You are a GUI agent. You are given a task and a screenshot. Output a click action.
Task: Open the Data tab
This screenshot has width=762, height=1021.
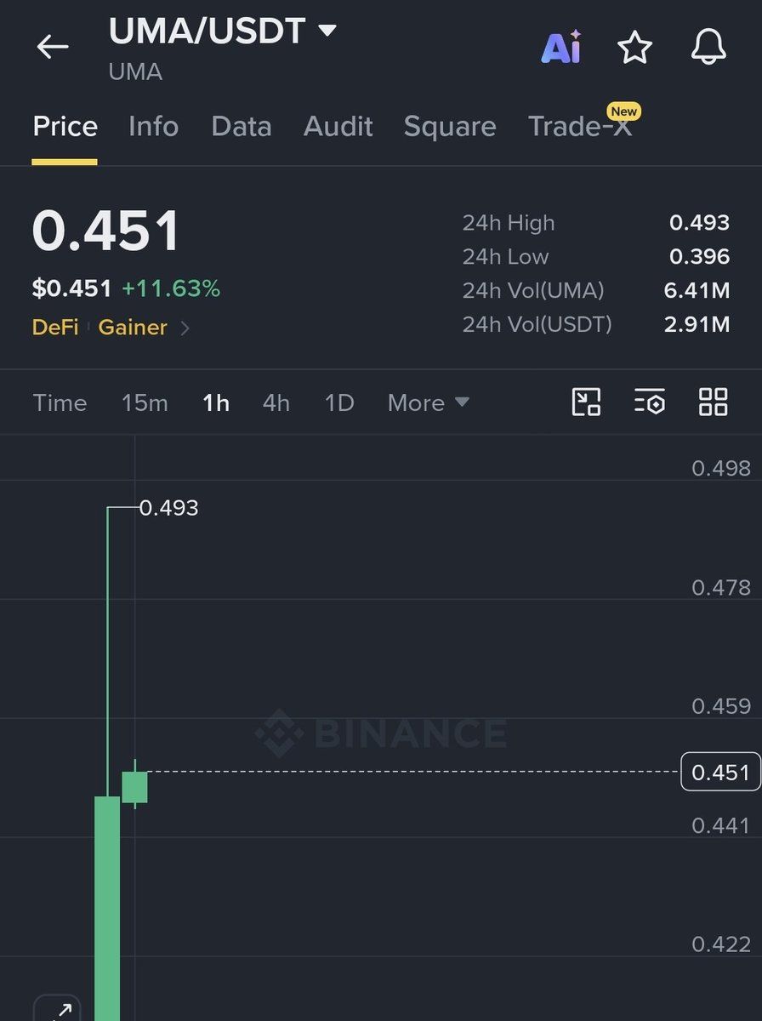[242, 127]
